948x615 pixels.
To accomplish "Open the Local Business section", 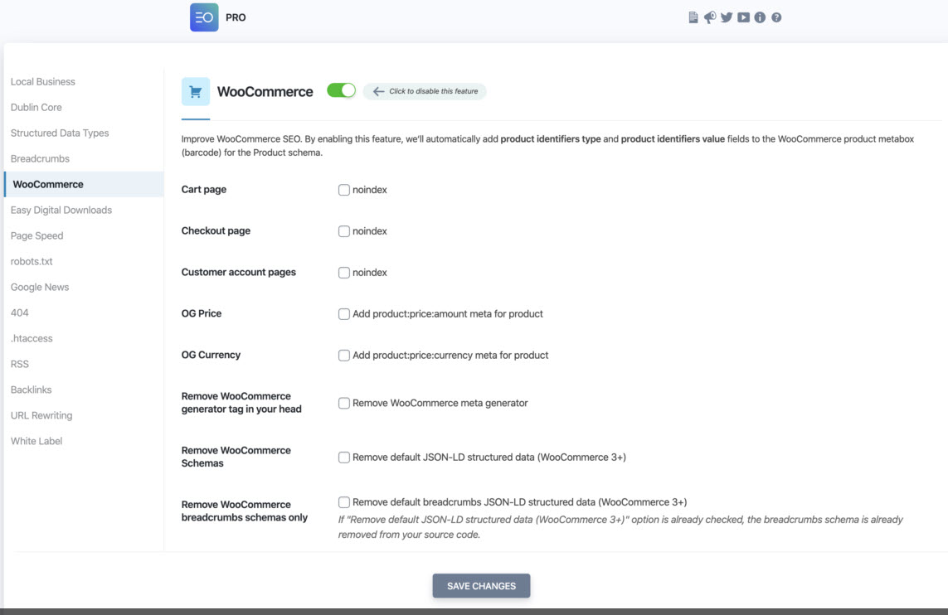I will click(x=43, y=82).
